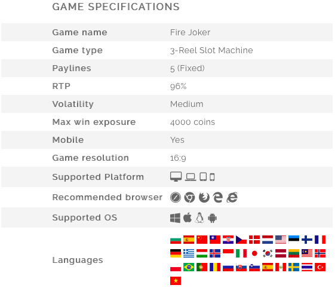Click the Windows OS icon
Image resolution: width=335 pixels, height=288 pixels.
pos(175,218)
